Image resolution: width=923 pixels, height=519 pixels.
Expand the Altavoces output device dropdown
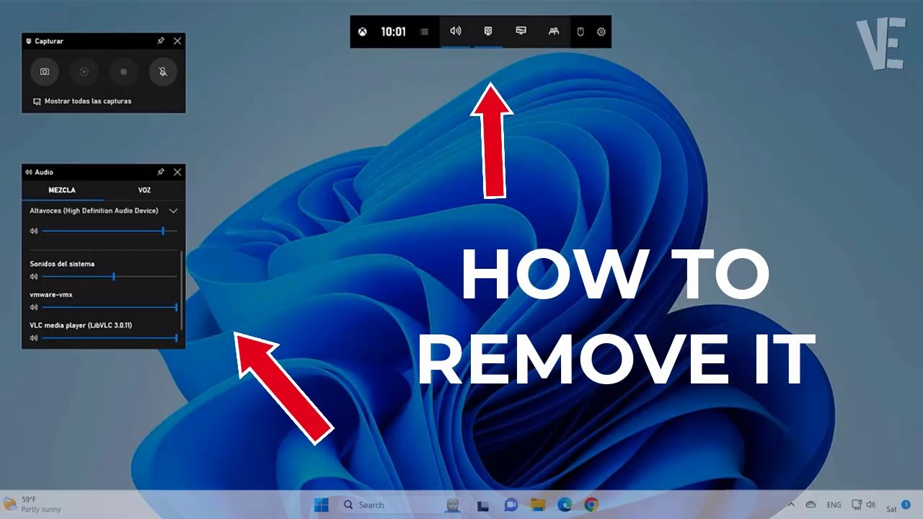(x=173, y=211)
